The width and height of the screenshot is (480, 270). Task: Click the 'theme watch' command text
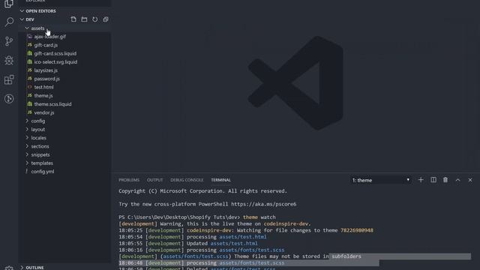259,217
